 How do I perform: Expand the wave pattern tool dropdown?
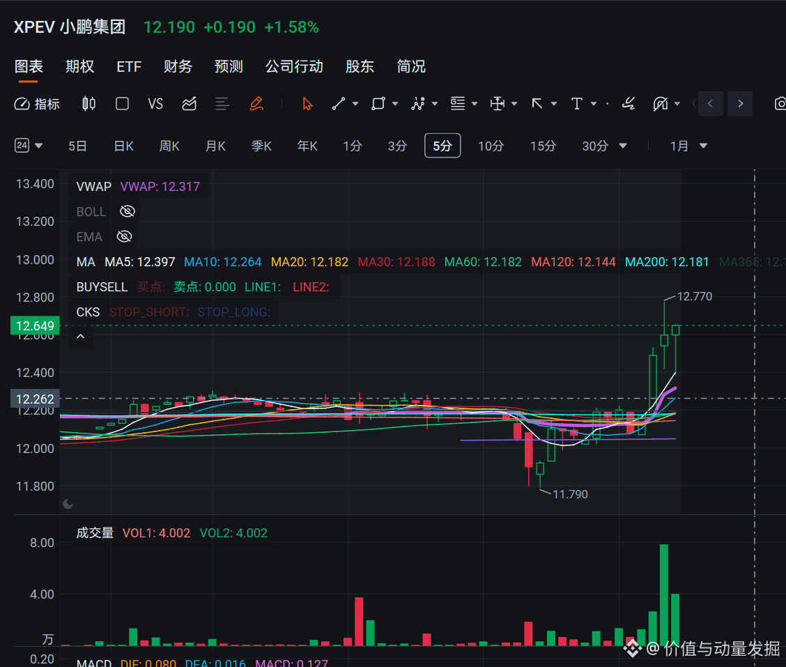(x=435, y=104)
